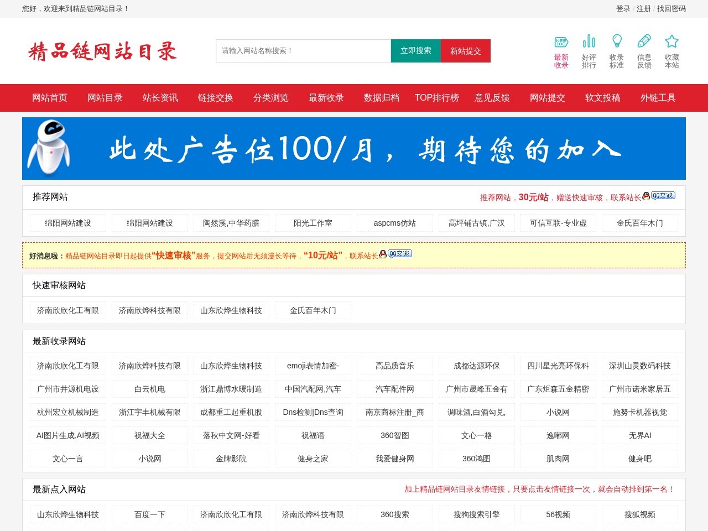
Task: Open 可信互联-专业虚 recommended site
Action: [x=558, y=223]
